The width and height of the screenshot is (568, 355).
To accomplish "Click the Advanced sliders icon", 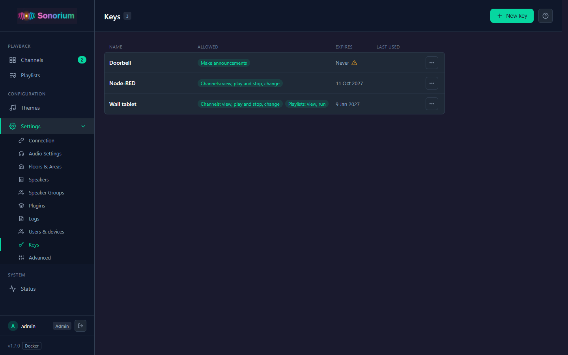I will pos(21,258).
